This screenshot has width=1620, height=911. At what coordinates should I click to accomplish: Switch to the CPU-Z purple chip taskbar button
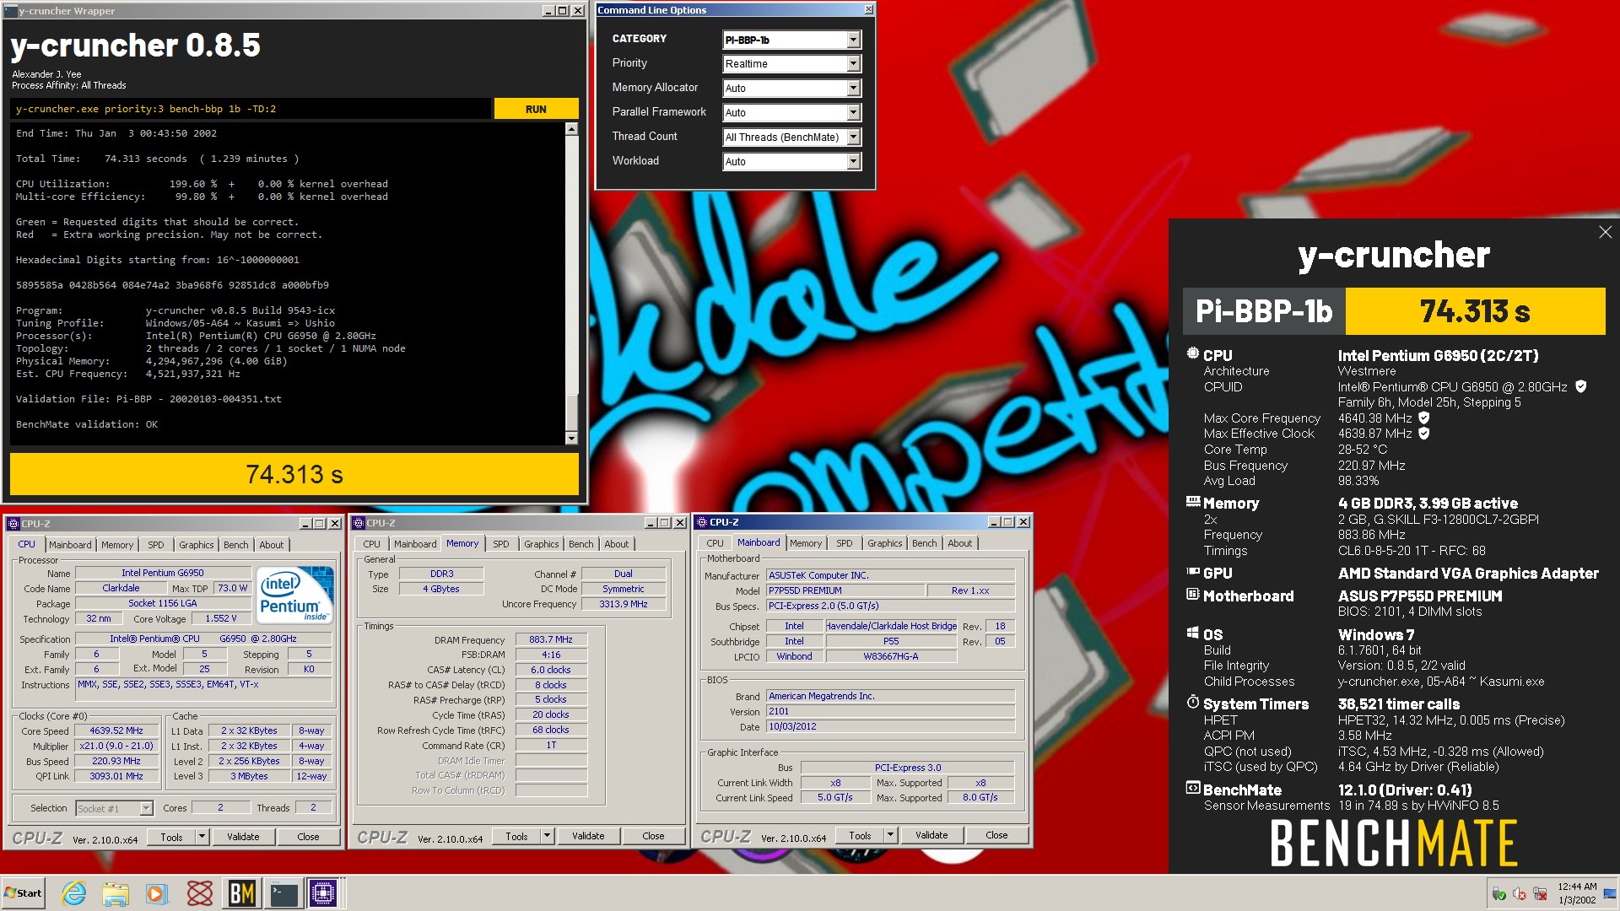pyautogui.click(x=323, y=892)
